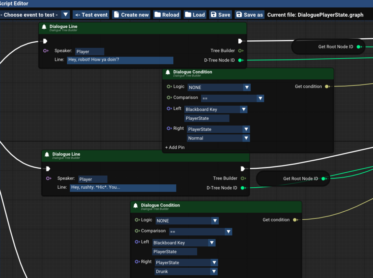Click the green D-Tree Node ID pin on the top Dialogue Line

point(240,60)
